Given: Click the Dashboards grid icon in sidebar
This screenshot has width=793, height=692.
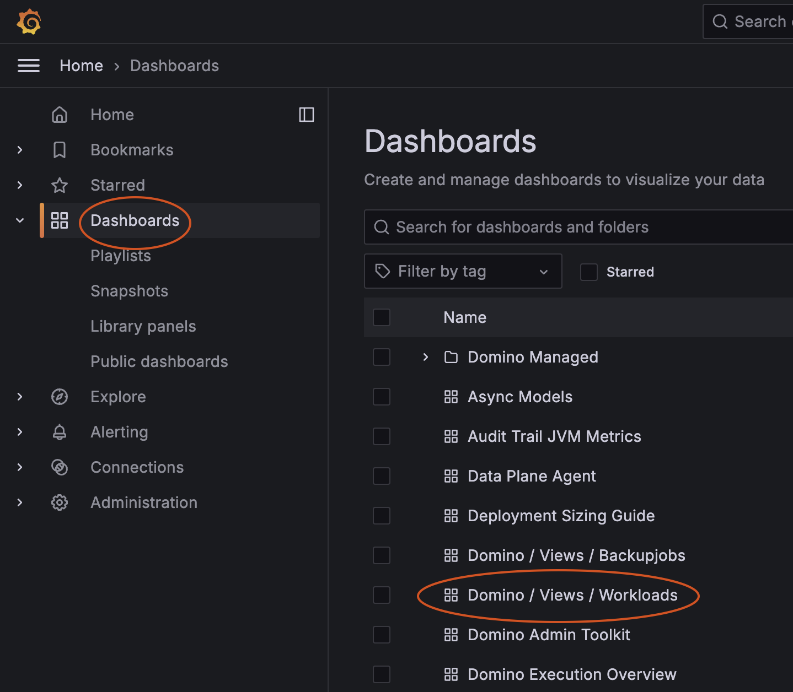Looking at the screenshot, I should (x=60, y=220).
